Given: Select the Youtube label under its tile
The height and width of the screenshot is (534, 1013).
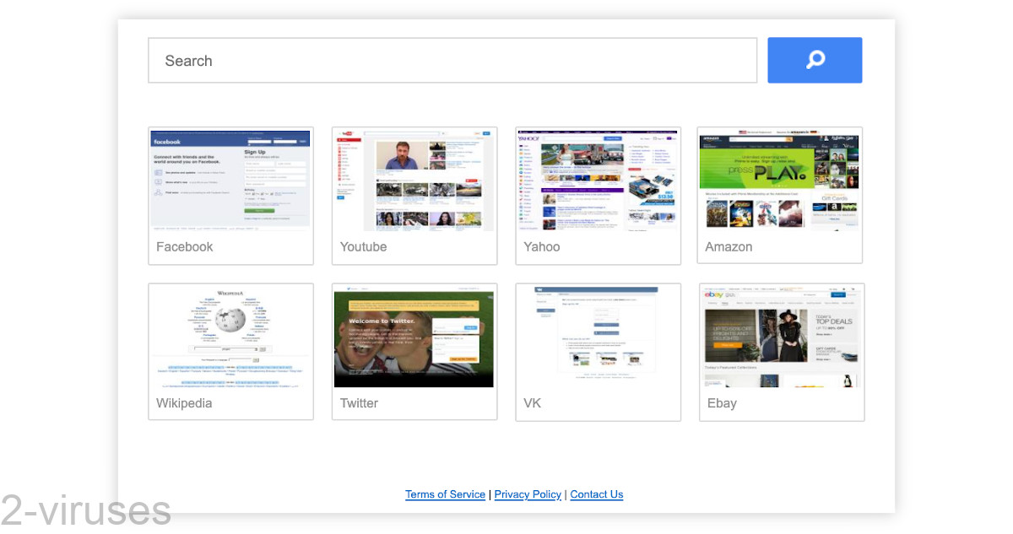Looking at the screenshot, I should (x=363, y=246).
